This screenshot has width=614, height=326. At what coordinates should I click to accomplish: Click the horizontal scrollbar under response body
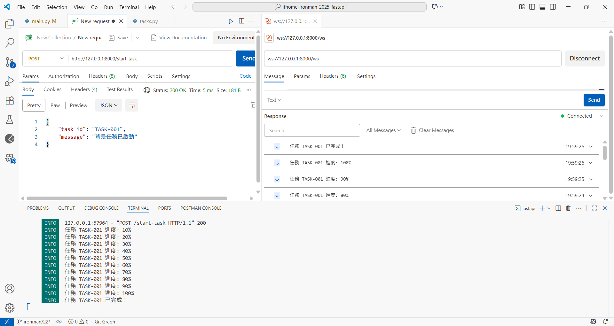tap(127, 198)
